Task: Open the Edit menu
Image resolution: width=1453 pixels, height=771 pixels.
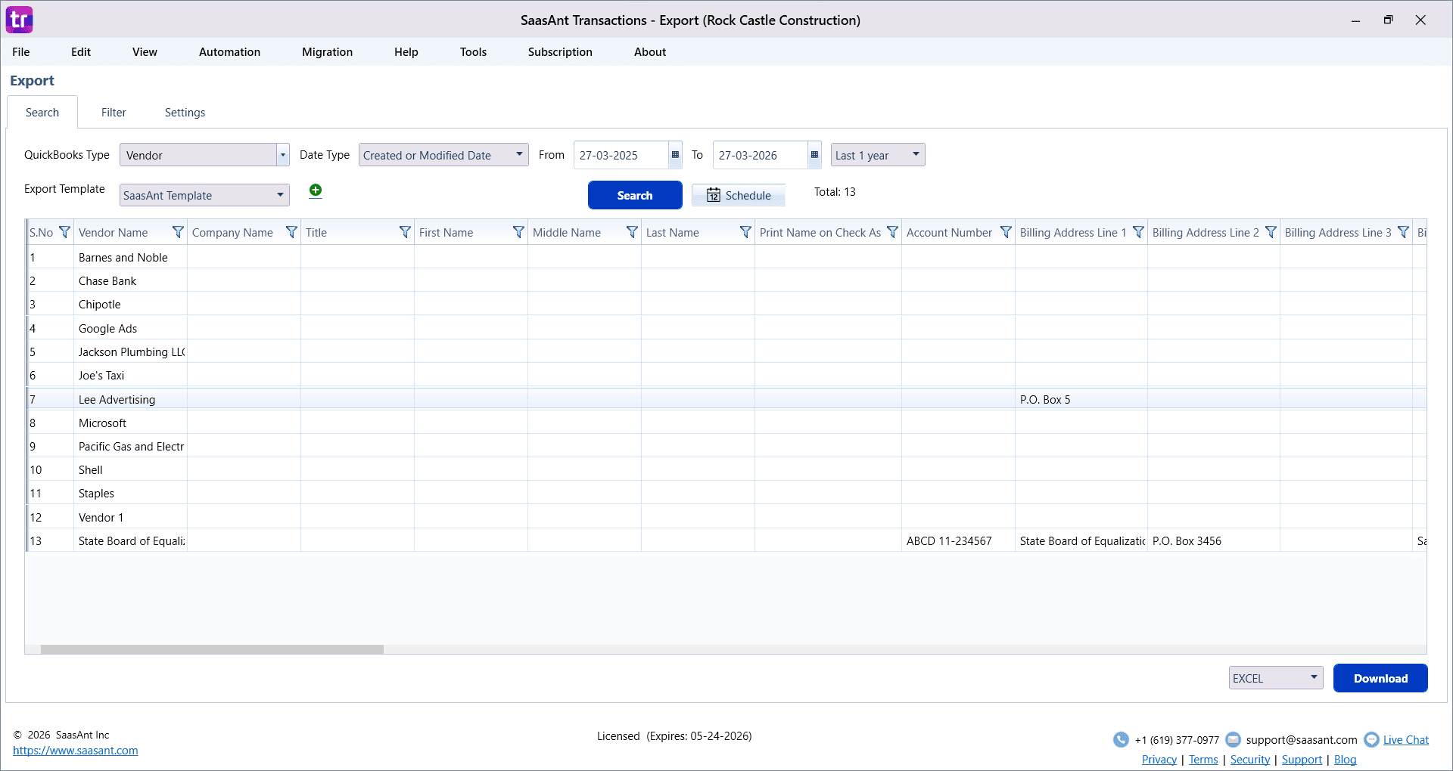Action: (81, 51)
